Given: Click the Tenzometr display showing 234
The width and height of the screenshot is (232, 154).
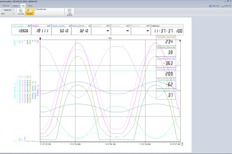Looking at the screenshot, I should pos(166,40).
